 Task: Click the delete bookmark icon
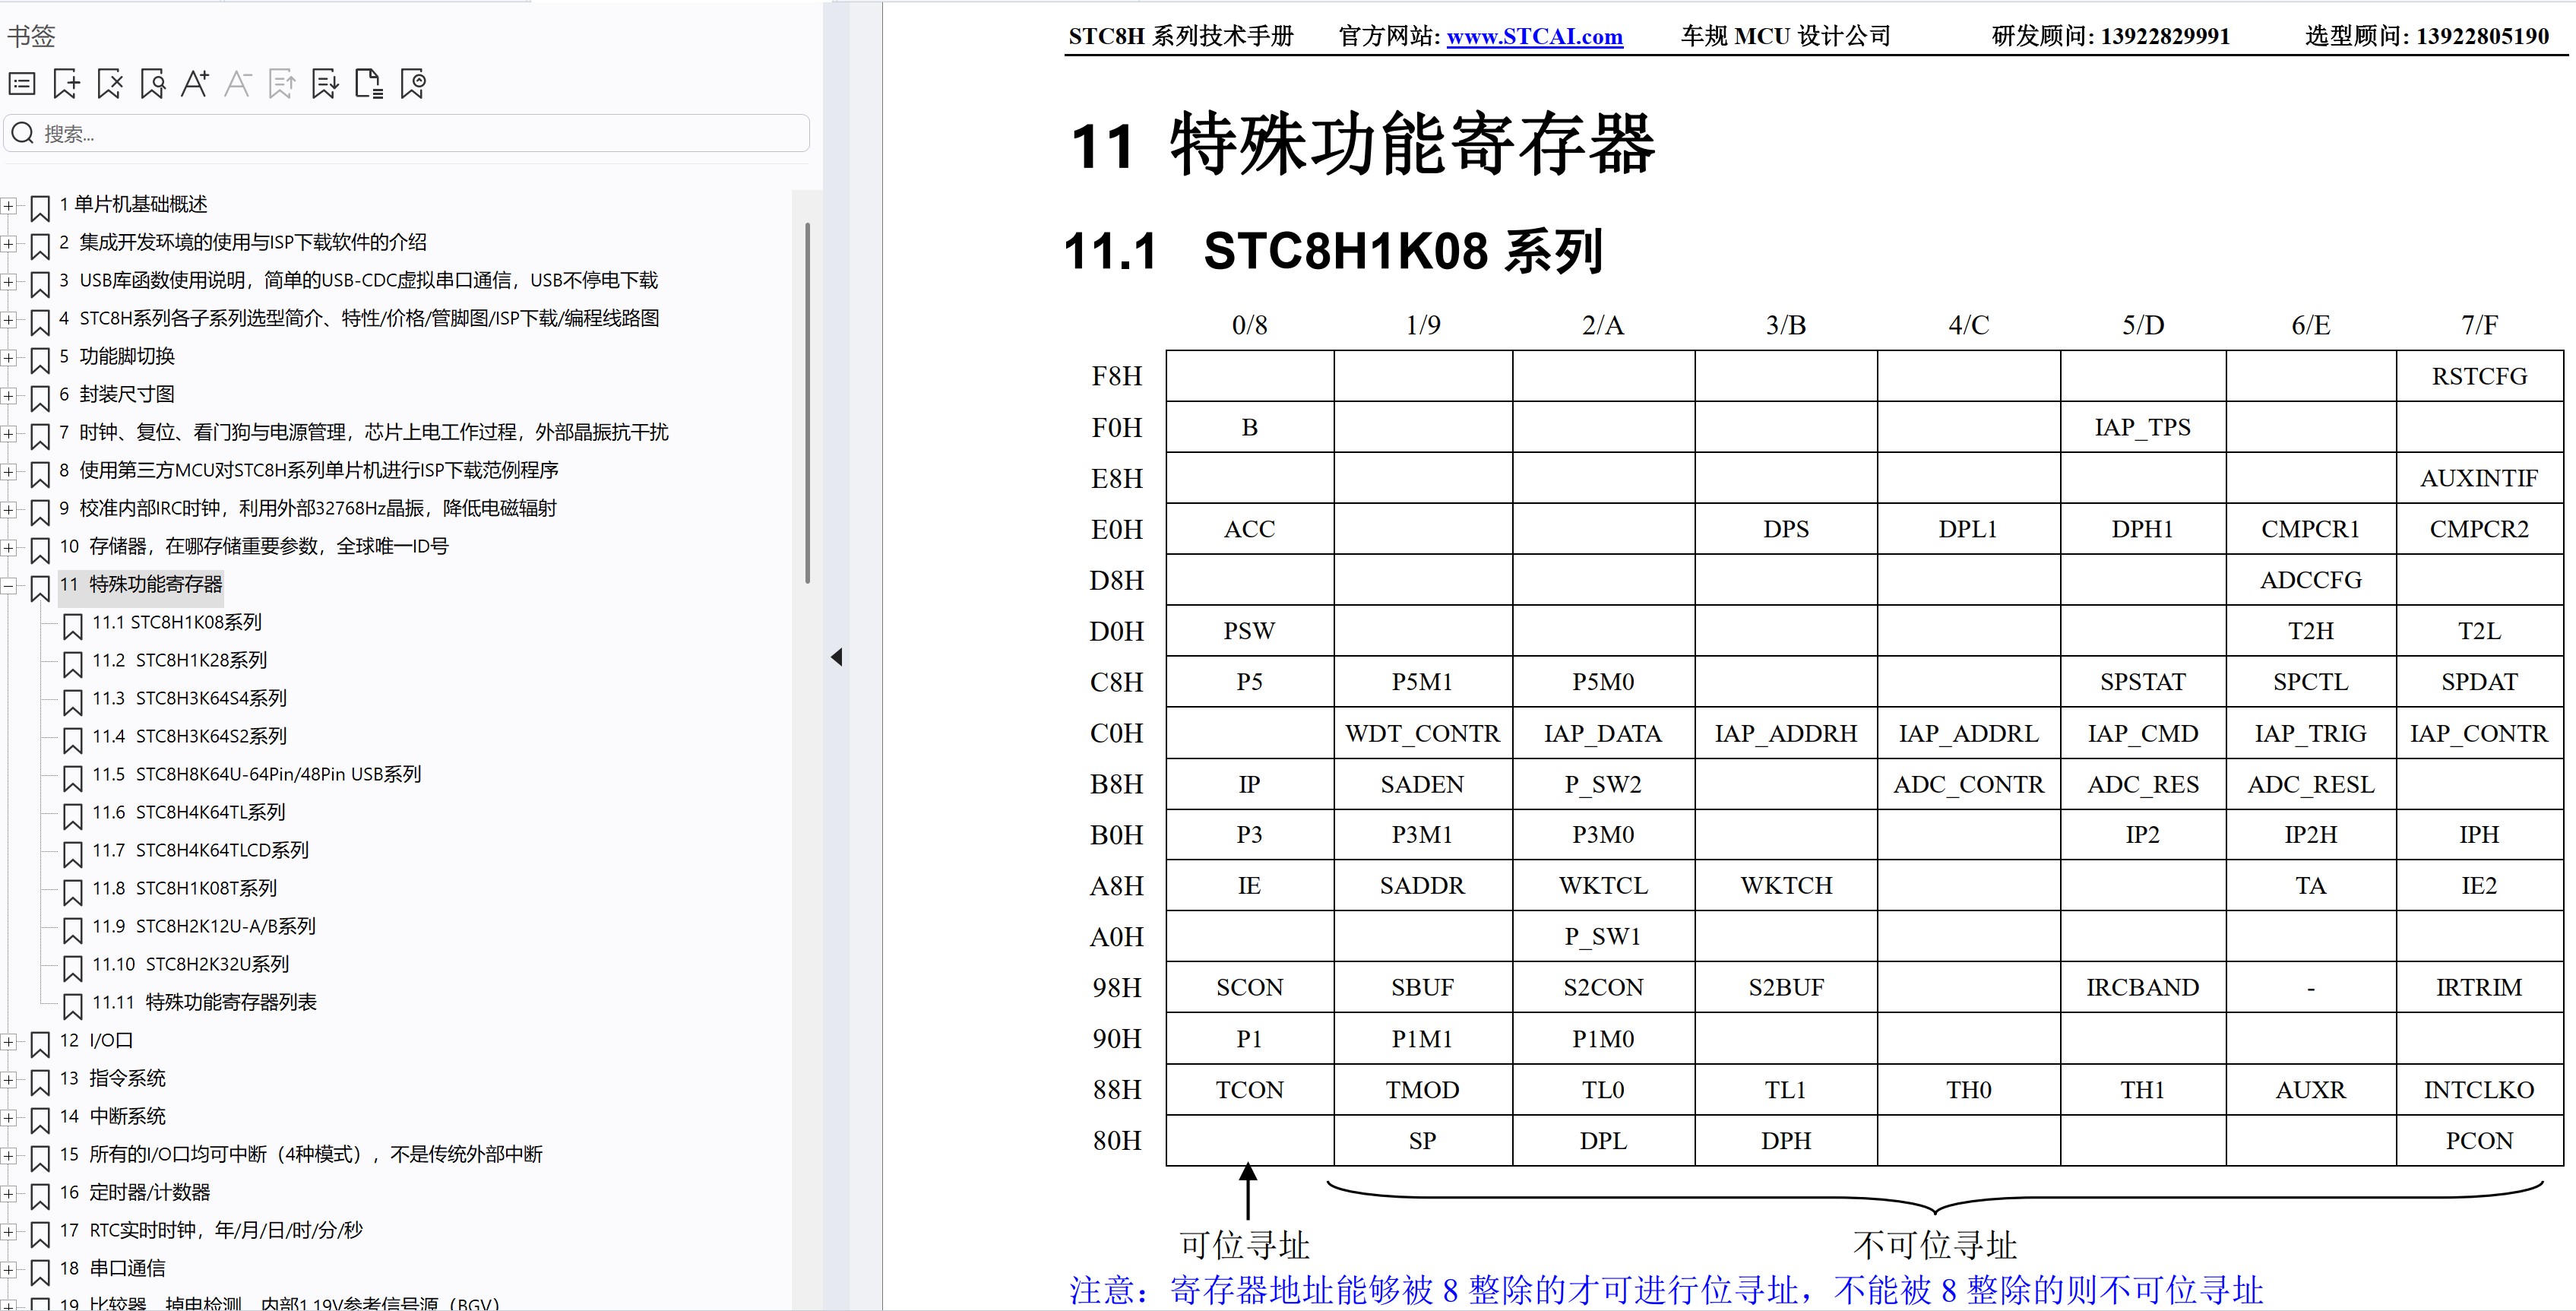109,84
